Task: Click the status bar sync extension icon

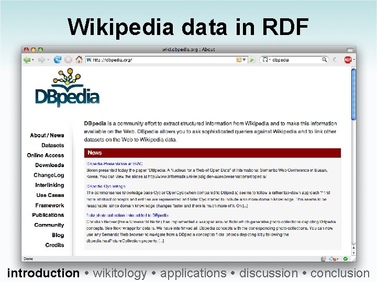Action: coord(333,258)
